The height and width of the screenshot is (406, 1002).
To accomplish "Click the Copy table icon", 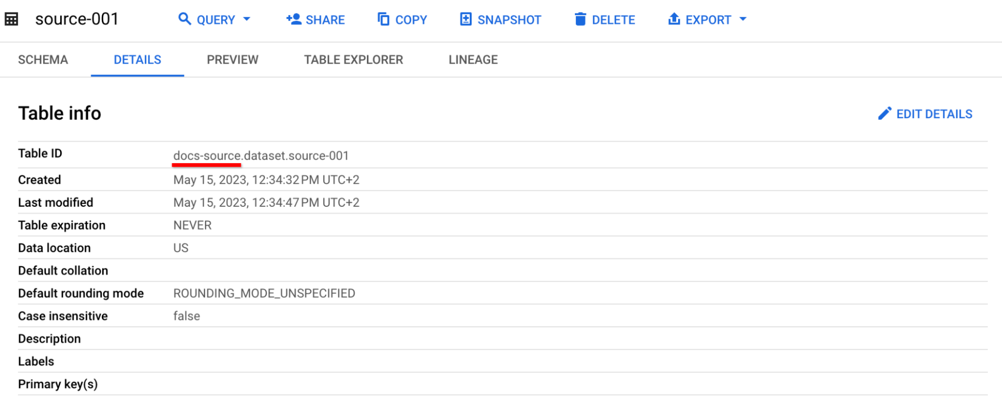I will (x=383, y=19).
